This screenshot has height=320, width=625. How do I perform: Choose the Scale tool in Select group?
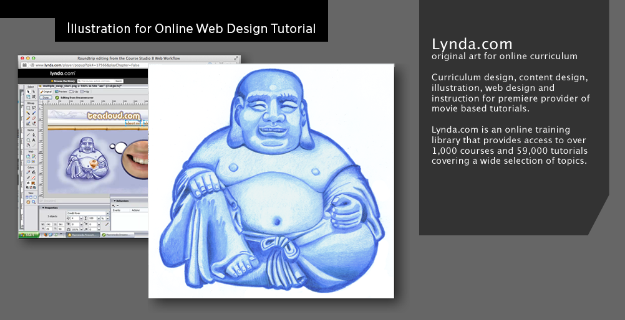pyautogui.click(x=28, y=96)
